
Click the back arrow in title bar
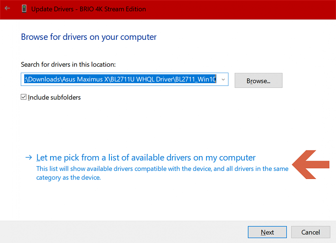[7, 9]
